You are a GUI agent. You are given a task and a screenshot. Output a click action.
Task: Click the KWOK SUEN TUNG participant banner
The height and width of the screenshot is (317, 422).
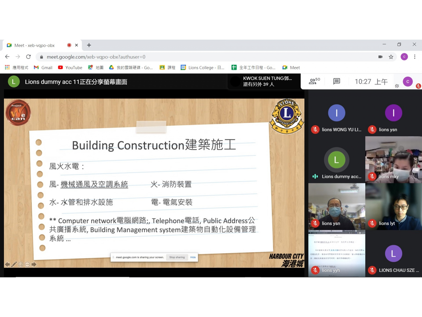[x=264, y=81]
